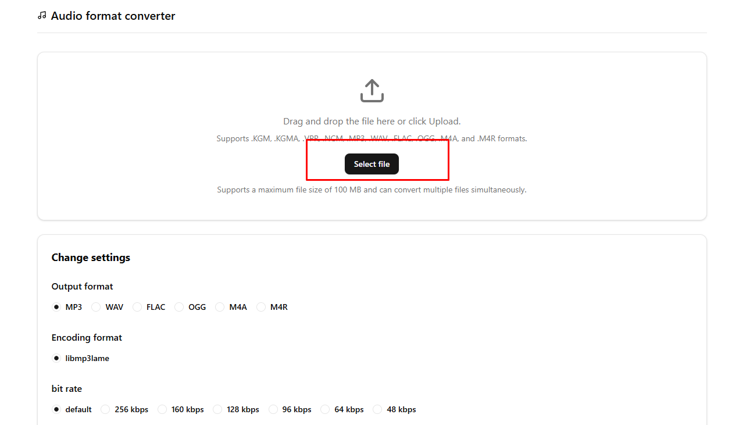
Task: Select the MP3 output format
Action: (56, 306)
